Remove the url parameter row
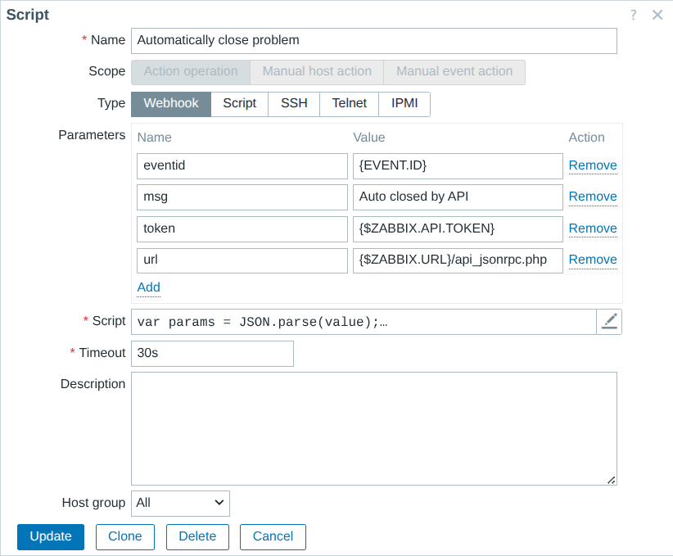 pos(593,260)
